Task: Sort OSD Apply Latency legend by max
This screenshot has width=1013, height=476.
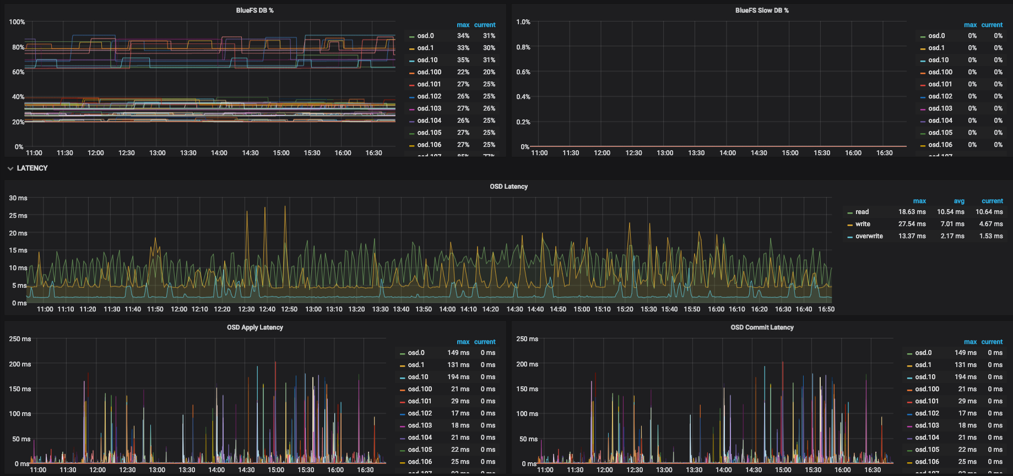Action: (x=463, y=342)
